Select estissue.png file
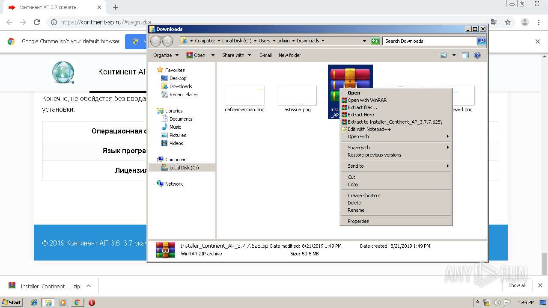Screen dimensions: 548x308 pyautogui.click(x=297, y=98)
